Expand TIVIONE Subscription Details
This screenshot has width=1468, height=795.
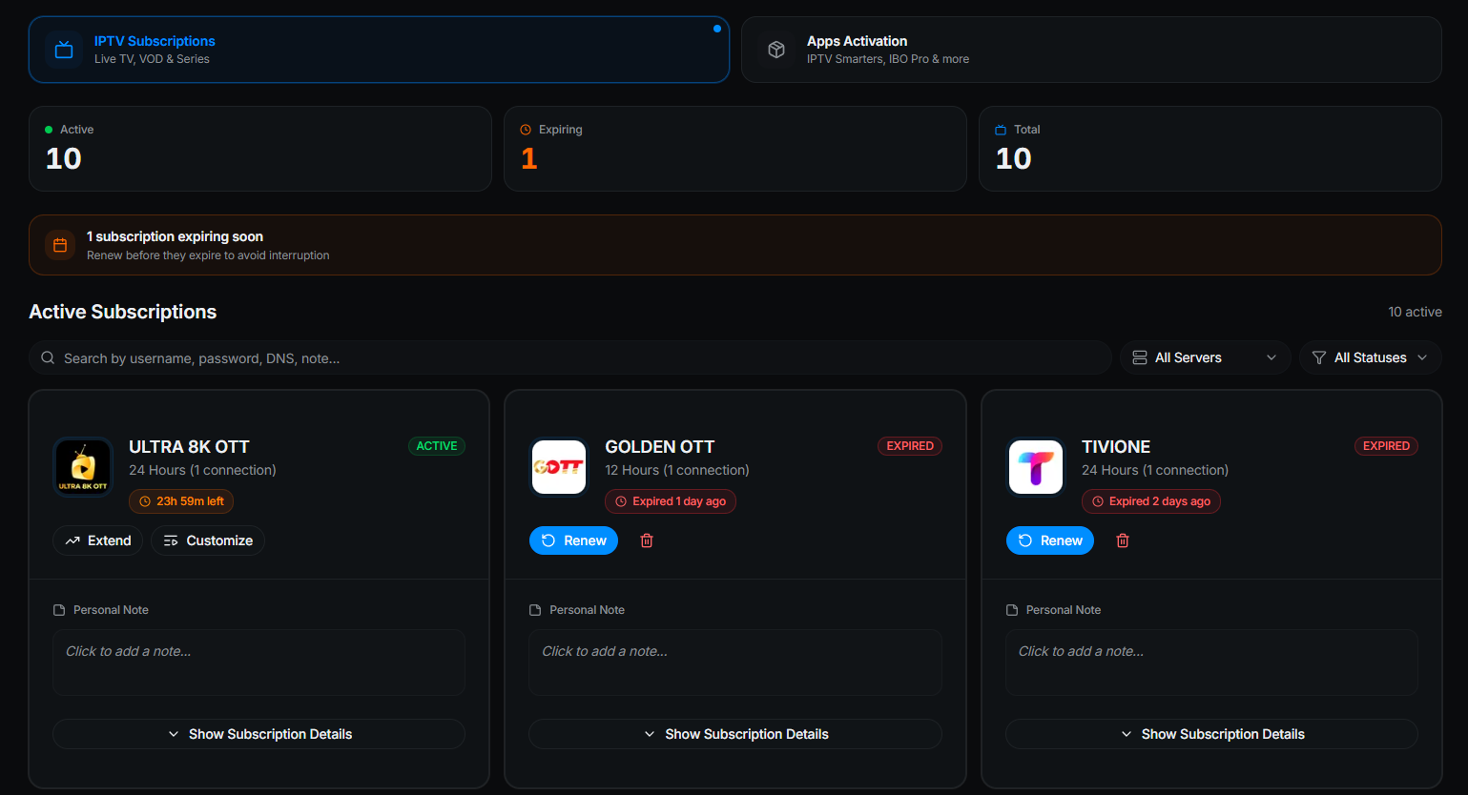point(1211,734)
